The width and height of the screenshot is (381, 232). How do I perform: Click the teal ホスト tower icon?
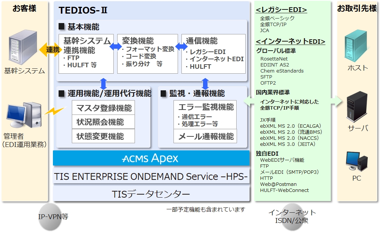[x=355, y=46]
